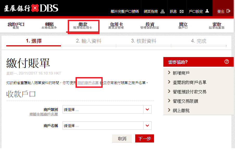The image size is (235, 150).
Task: Open the messages envelope icon (訊息)
Action: (182, 11)
